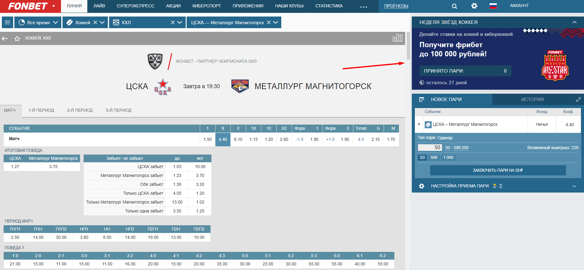Delete ЦСКА – Металлург bet from coupon

click(419, 124)
